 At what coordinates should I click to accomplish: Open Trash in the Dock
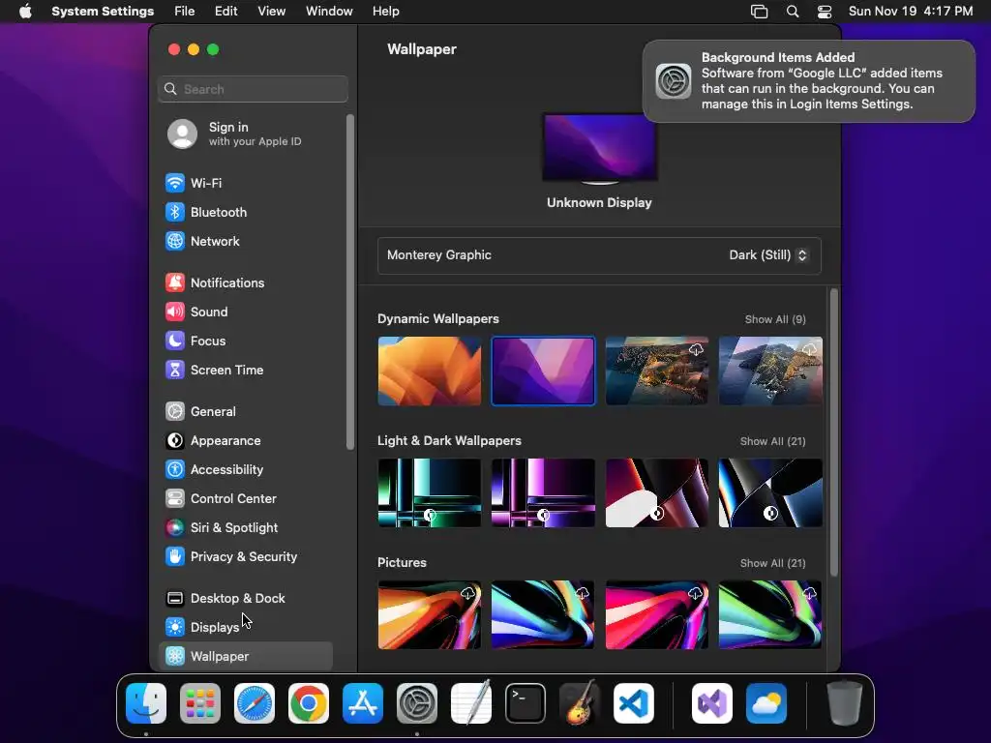[844, 703]
